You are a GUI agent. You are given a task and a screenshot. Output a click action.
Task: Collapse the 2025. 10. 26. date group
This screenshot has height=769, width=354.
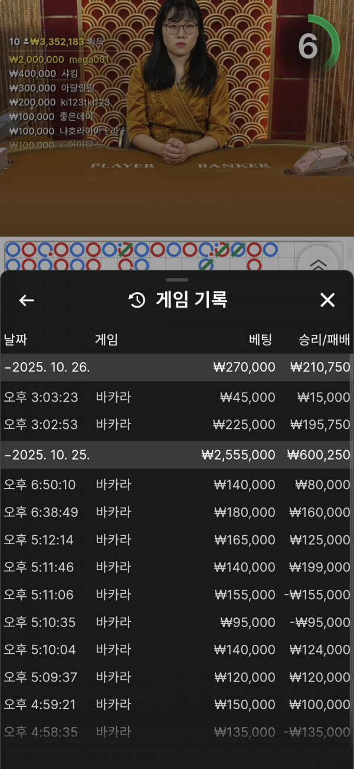[x=47, y=367]
